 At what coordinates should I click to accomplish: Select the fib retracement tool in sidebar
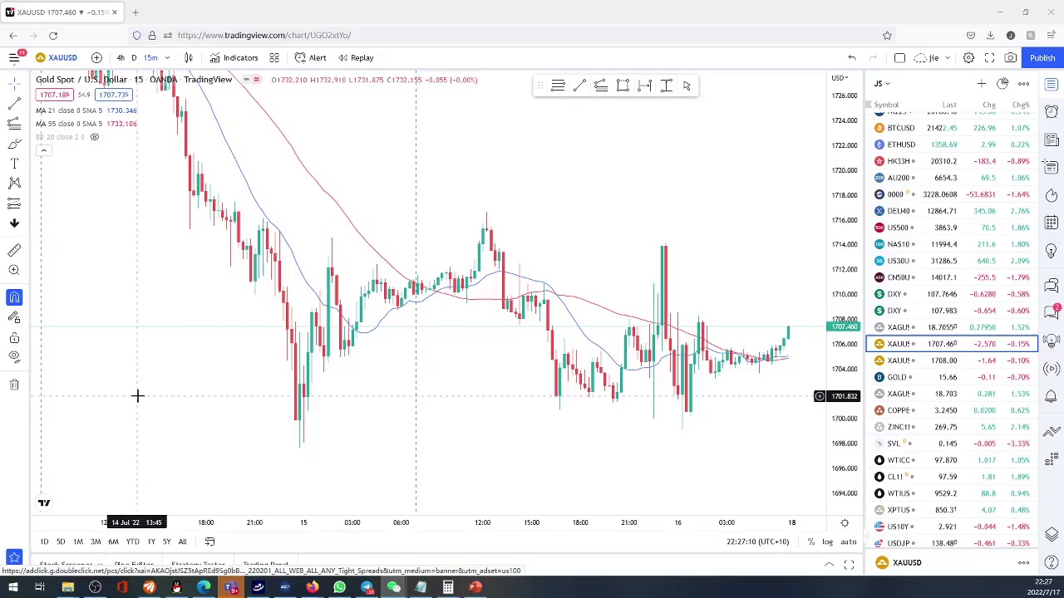(14, 123)
